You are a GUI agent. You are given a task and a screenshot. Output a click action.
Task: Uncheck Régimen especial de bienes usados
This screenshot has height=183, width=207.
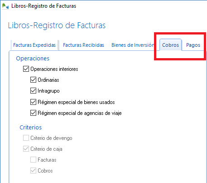(x=33, y=102)
